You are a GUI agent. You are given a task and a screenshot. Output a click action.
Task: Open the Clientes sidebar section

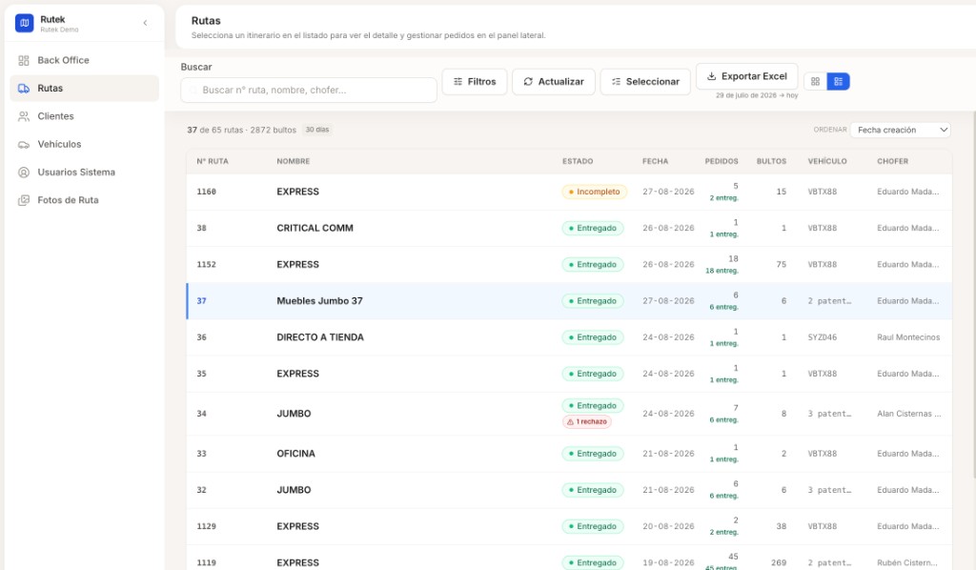[x=84, y=116]
